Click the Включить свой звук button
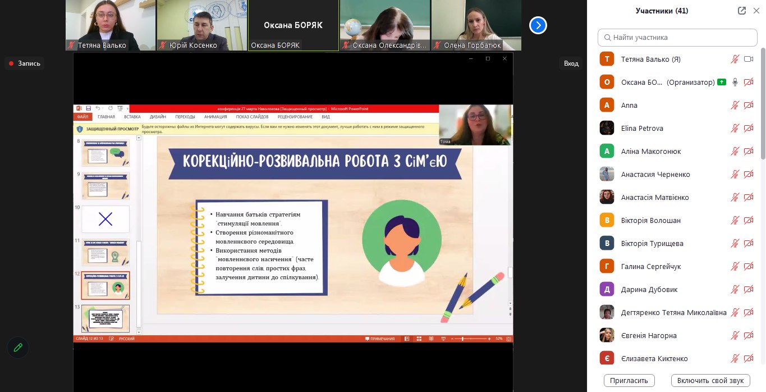 (x=710, y=380)
